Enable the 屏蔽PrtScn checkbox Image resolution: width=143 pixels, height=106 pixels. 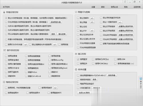(26, 72)
